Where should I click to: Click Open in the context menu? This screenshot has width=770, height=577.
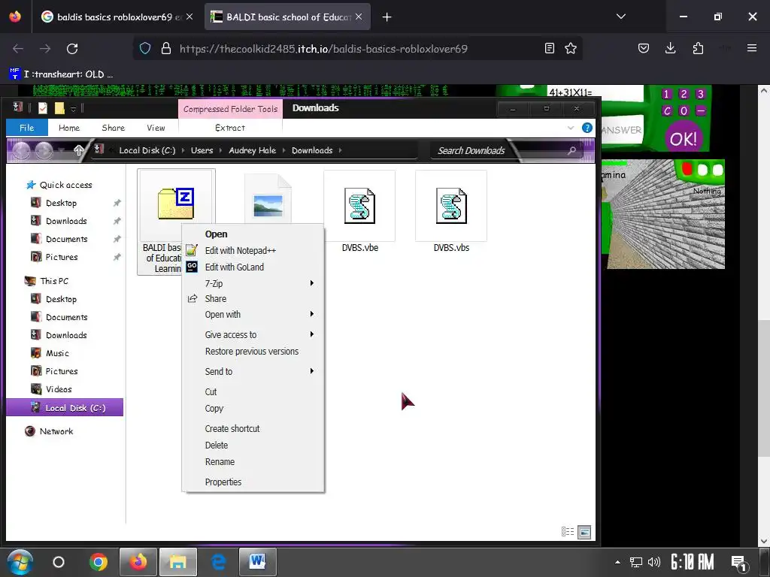click(x=253, y=234)
